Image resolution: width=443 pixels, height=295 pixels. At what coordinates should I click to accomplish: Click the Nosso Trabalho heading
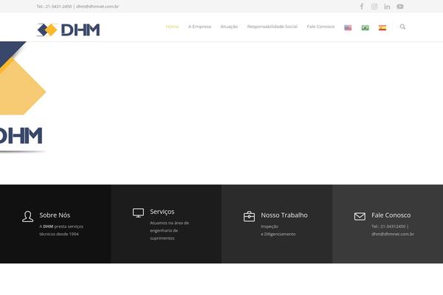point(284,215)
